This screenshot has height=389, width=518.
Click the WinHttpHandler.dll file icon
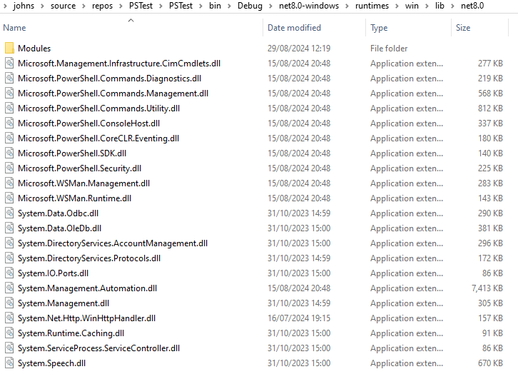9,318
